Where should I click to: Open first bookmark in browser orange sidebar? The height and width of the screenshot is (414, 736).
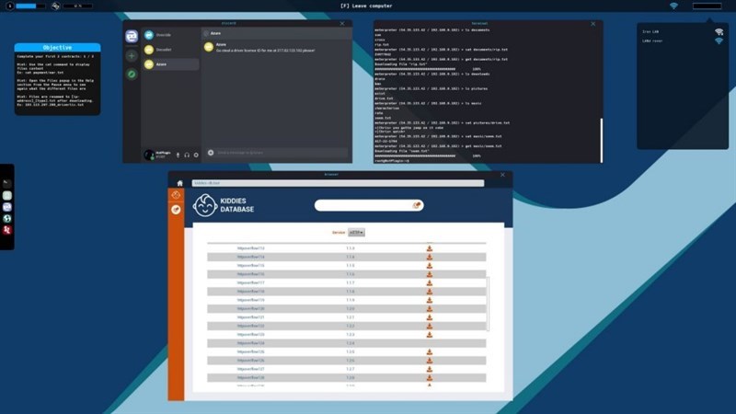(x=176, y=195)
